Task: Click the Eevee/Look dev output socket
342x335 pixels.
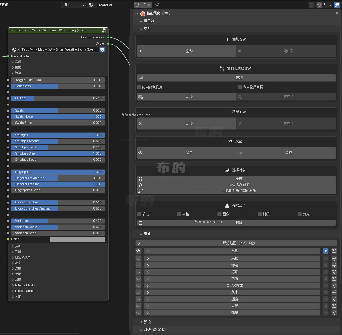Action: pos(108,37)
